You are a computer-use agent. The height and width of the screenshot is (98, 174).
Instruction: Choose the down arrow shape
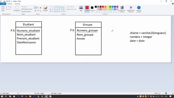[51, 11]
